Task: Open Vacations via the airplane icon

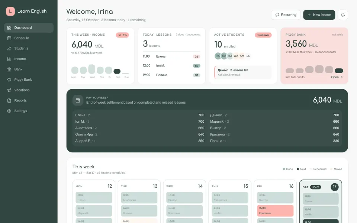Action: point(9,90)
